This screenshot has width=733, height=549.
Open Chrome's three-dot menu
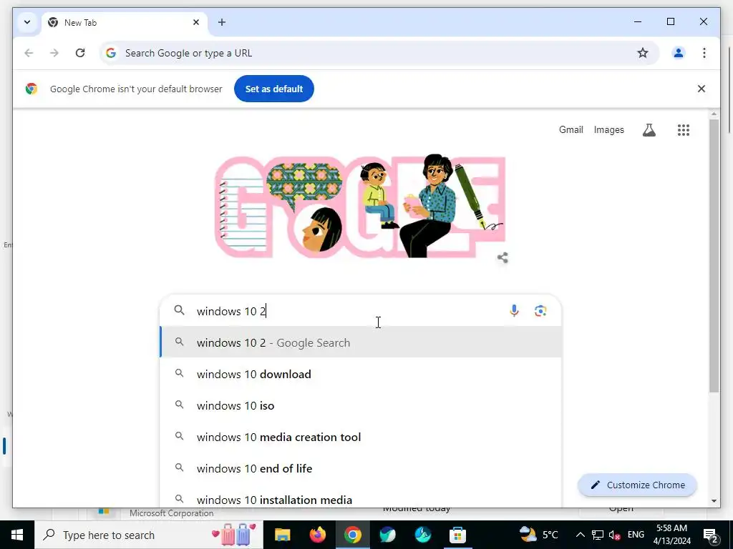coord(704,53)
